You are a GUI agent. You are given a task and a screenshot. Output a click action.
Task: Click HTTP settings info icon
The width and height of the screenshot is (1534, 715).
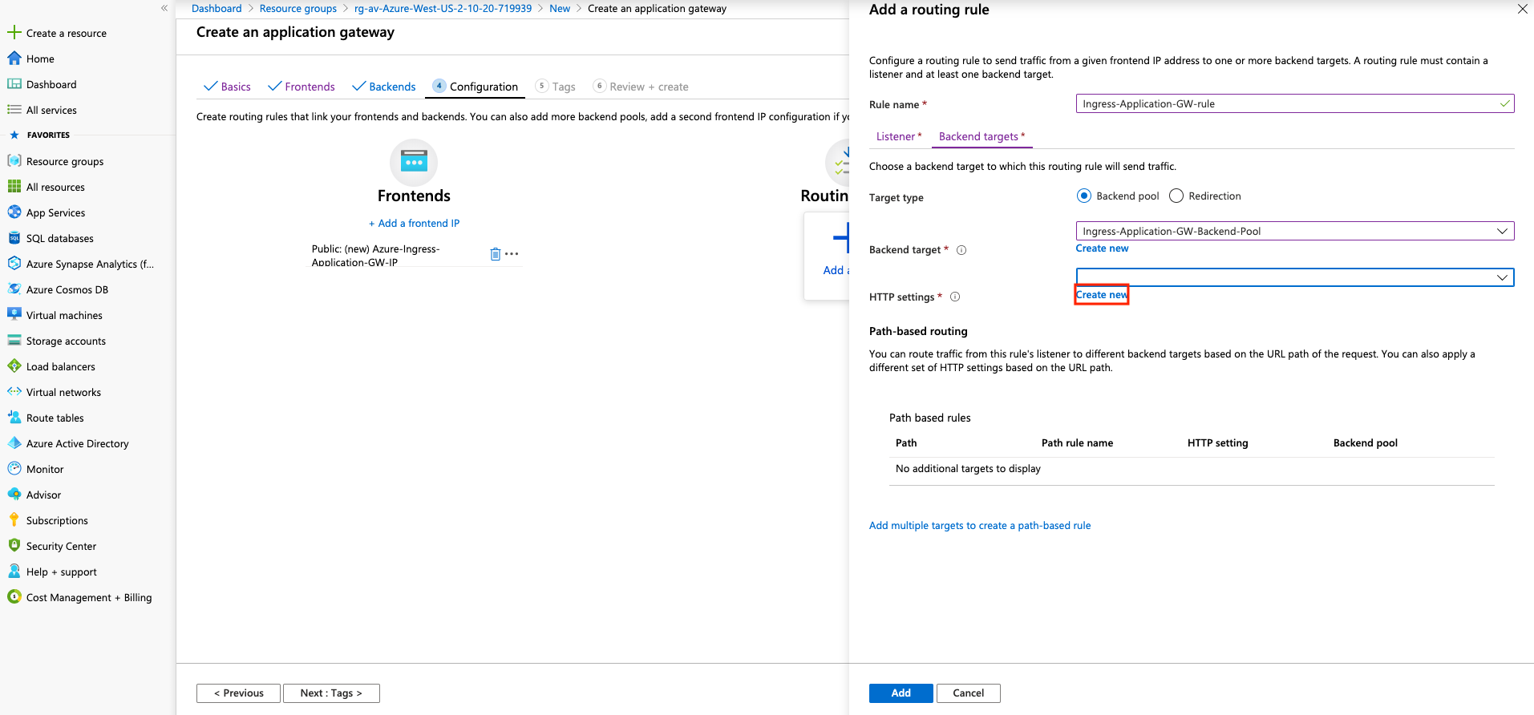(x=955, y=297)
